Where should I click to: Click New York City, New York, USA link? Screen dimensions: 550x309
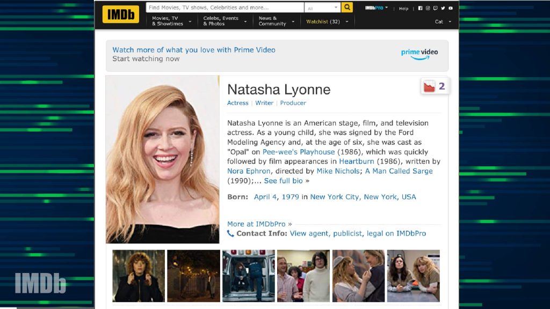(x=363, y=197)
